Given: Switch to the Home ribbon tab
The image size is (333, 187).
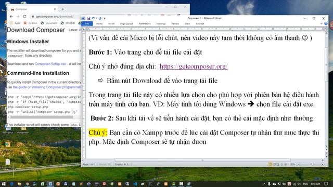Looking at the screenshot, I should pos(99,24).
